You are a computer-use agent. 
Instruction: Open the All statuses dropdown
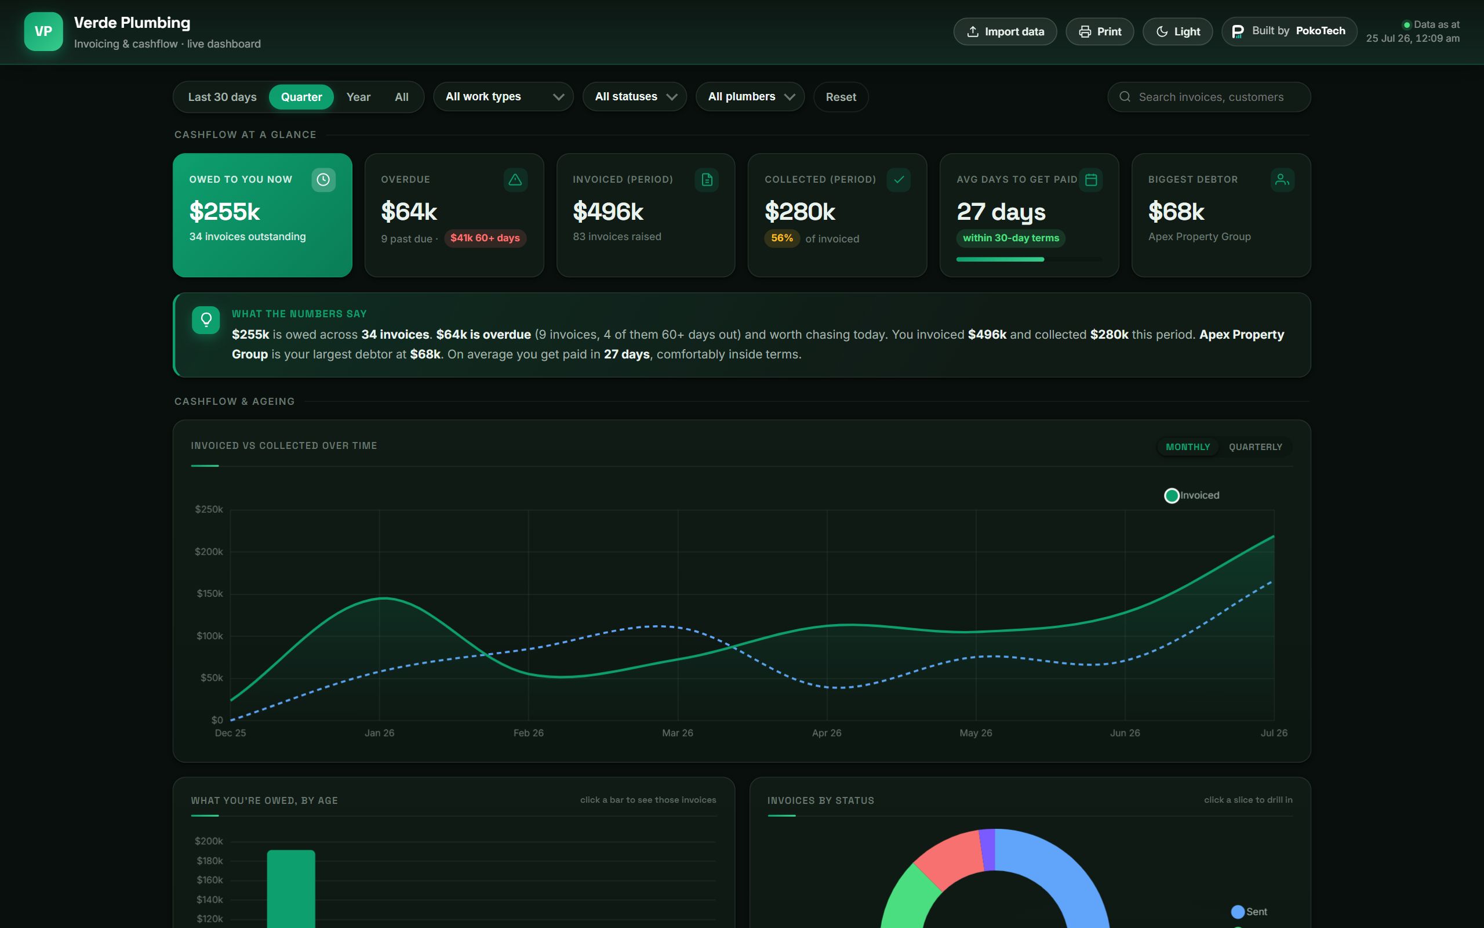[x=634, y=96]
